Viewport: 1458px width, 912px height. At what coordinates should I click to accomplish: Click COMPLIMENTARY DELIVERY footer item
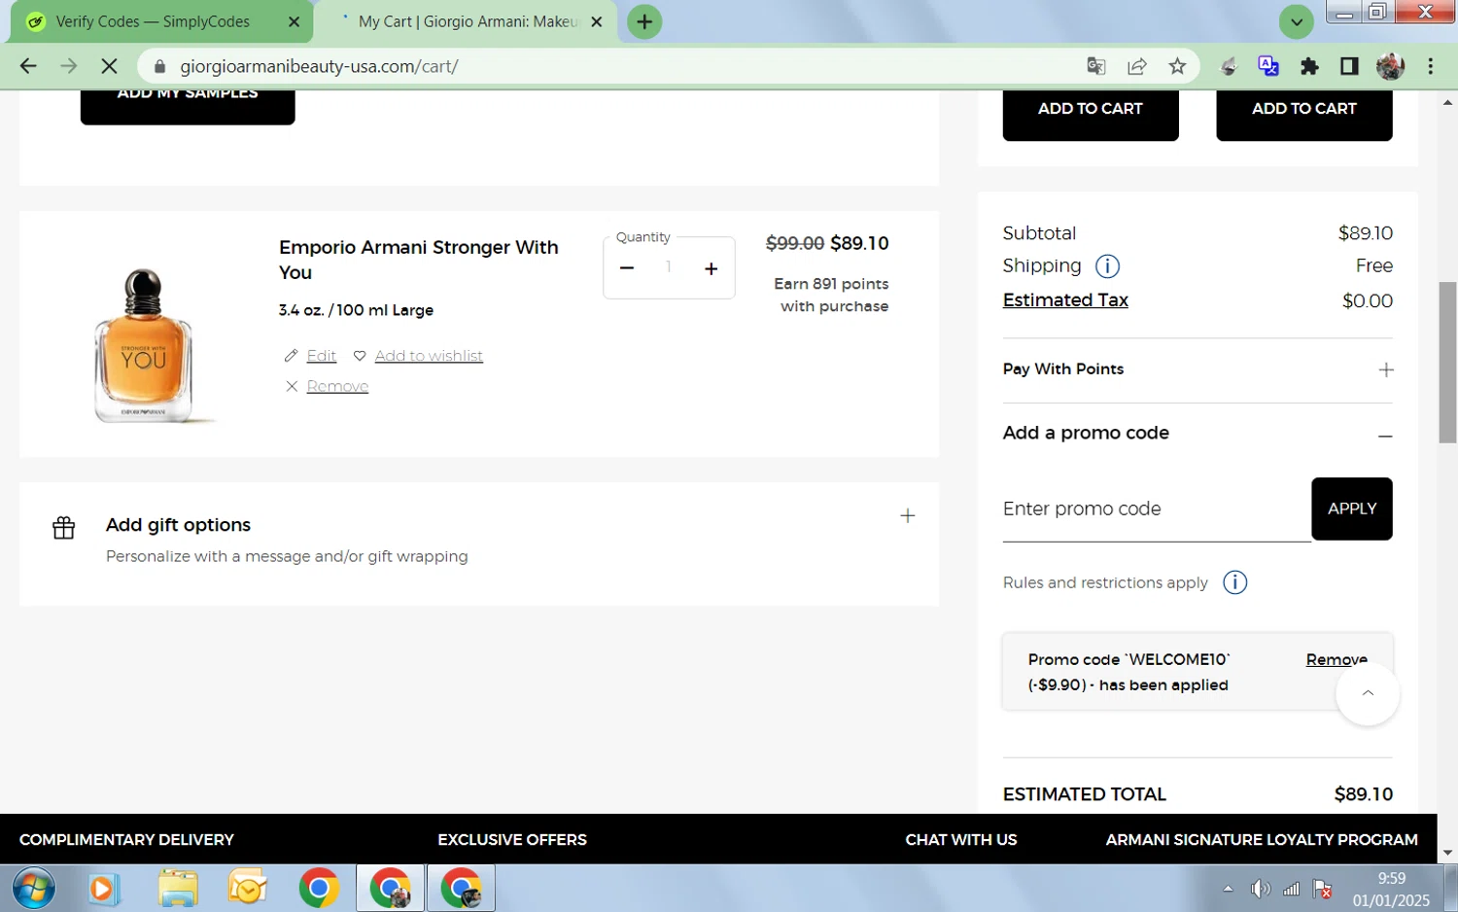click(x=126, y=839)
